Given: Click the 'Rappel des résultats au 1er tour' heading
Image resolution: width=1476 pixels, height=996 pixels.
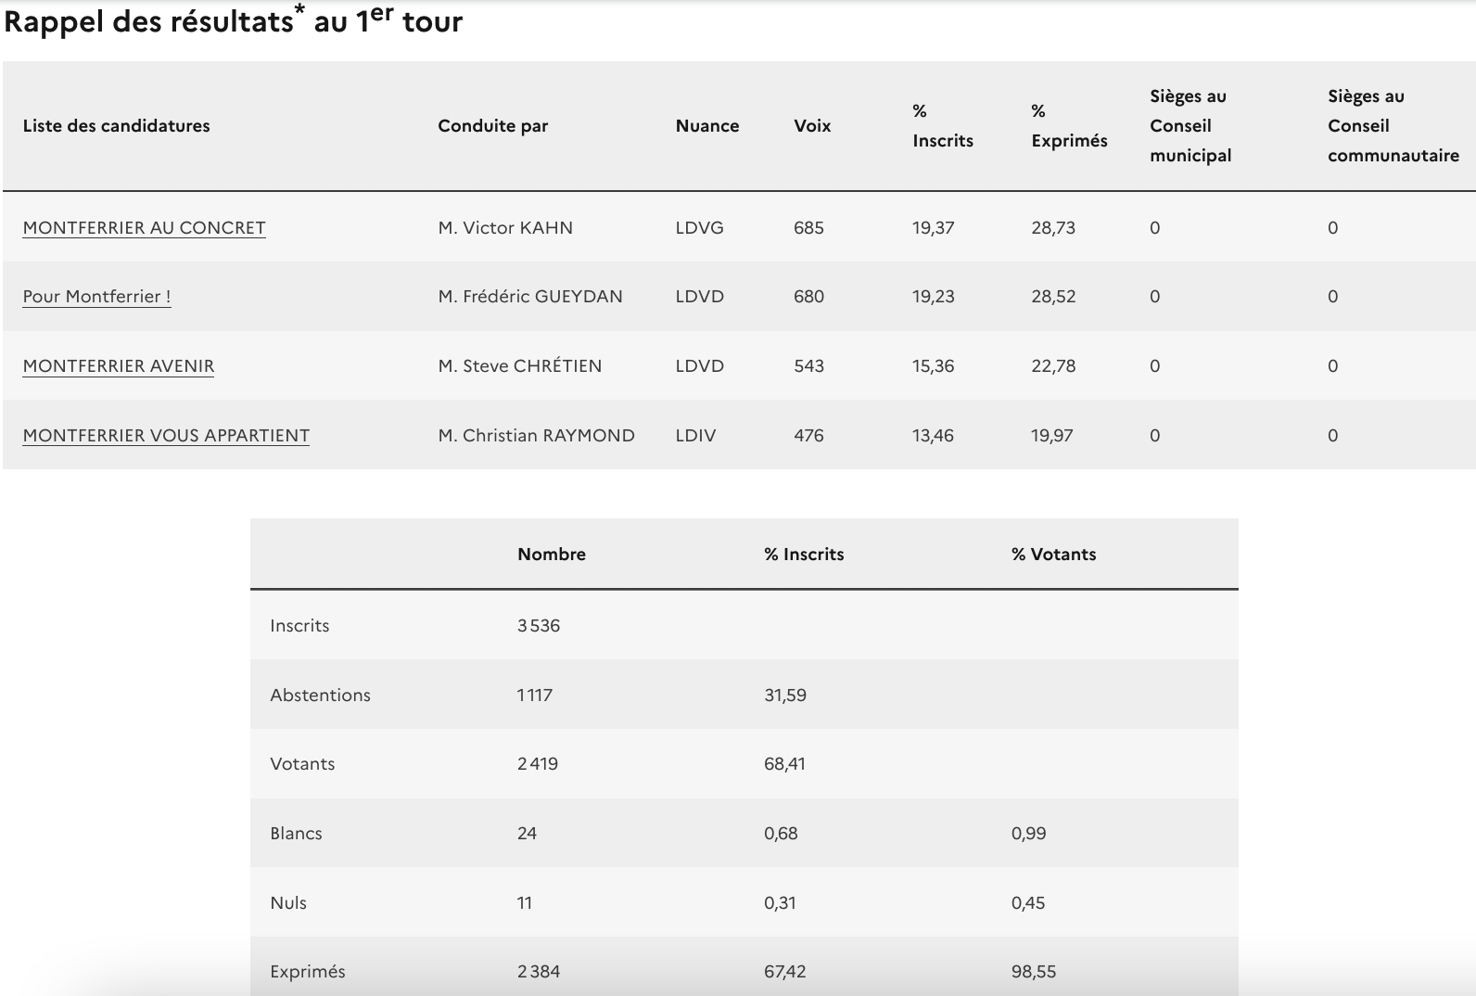Looking at the screenshot, I should click(x=233, y=21).
